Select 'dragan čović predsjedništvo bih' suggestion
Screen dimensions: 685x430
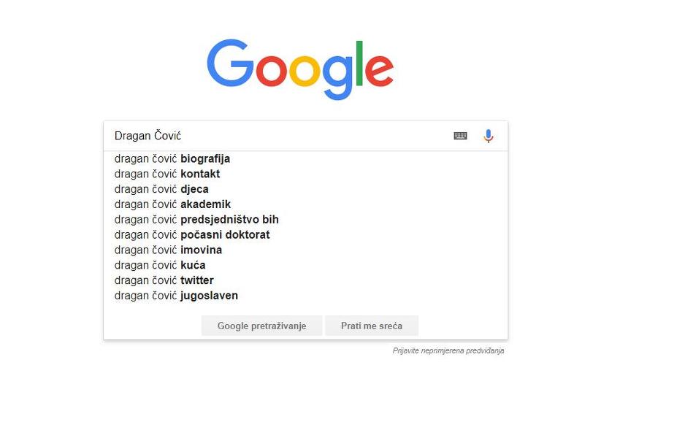point(196,220)
